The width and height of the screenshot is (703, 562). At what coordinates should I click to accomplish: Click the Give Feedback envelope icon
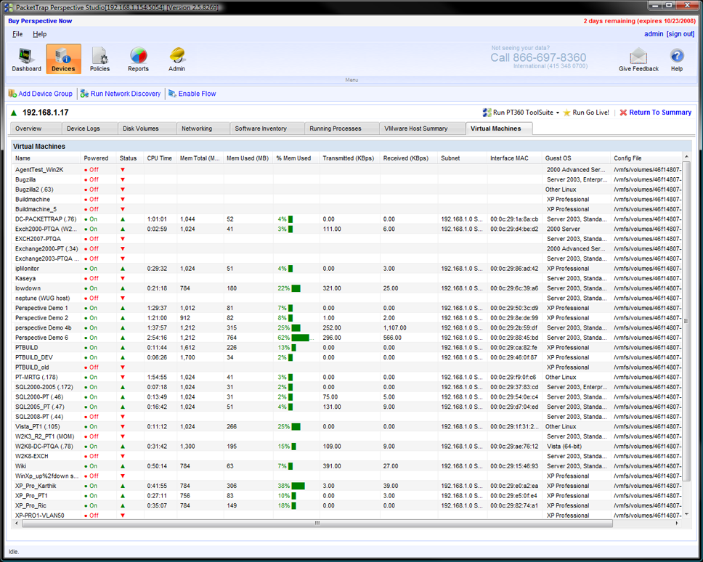tap(638, 56)
